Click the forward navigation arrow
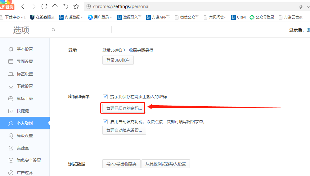 point(34,6)
